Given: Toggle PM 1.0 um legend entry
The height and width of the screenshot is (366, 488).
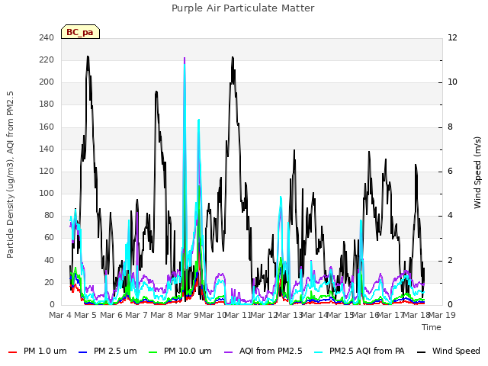Looking at the screenshot, I should click(x=37, y=351).
